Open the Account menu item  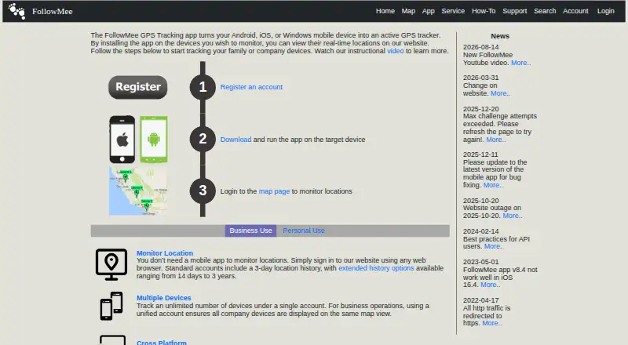tap(575, 11)
